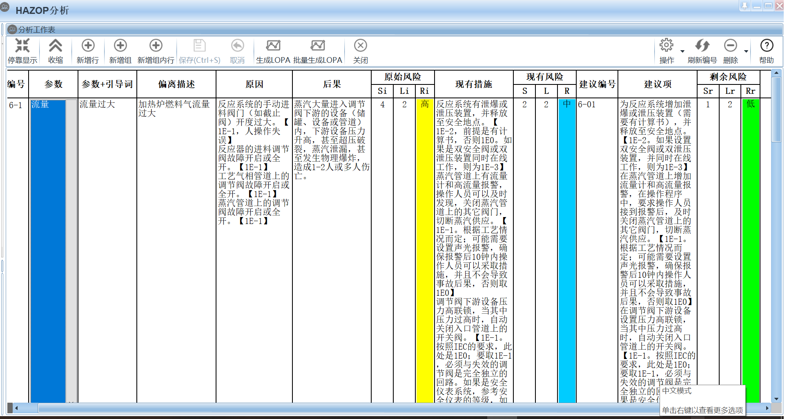This screenshot has width=787, height=419.
Task: Click the 建议项 column header
Action: tap(658, 84)
